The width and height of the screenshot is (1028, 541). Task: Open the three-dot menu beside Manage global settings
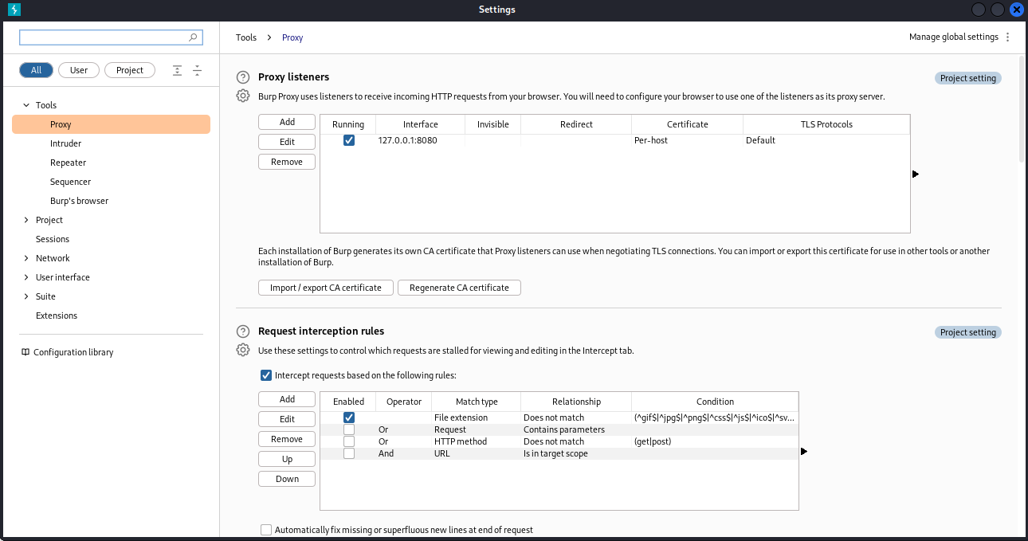(x=1007, y=37)
